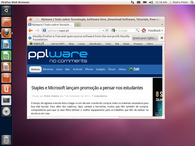Open the Workspace Switcher icon
195x146 pixels.
(6, 100)
